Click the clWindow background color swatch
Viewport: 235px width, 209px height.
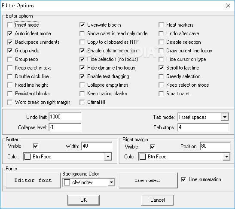click(x=67, y=182)
